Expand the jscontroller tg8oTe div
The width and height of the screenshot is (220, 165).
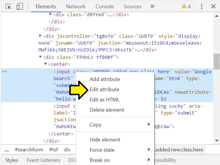click(x=40, y=36)
